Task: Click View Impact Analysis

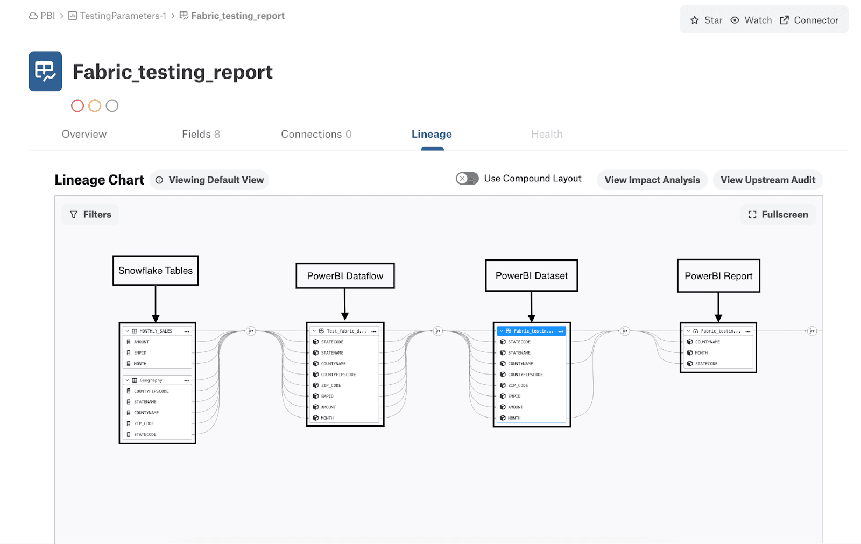Action: click(x=652, y=180)
